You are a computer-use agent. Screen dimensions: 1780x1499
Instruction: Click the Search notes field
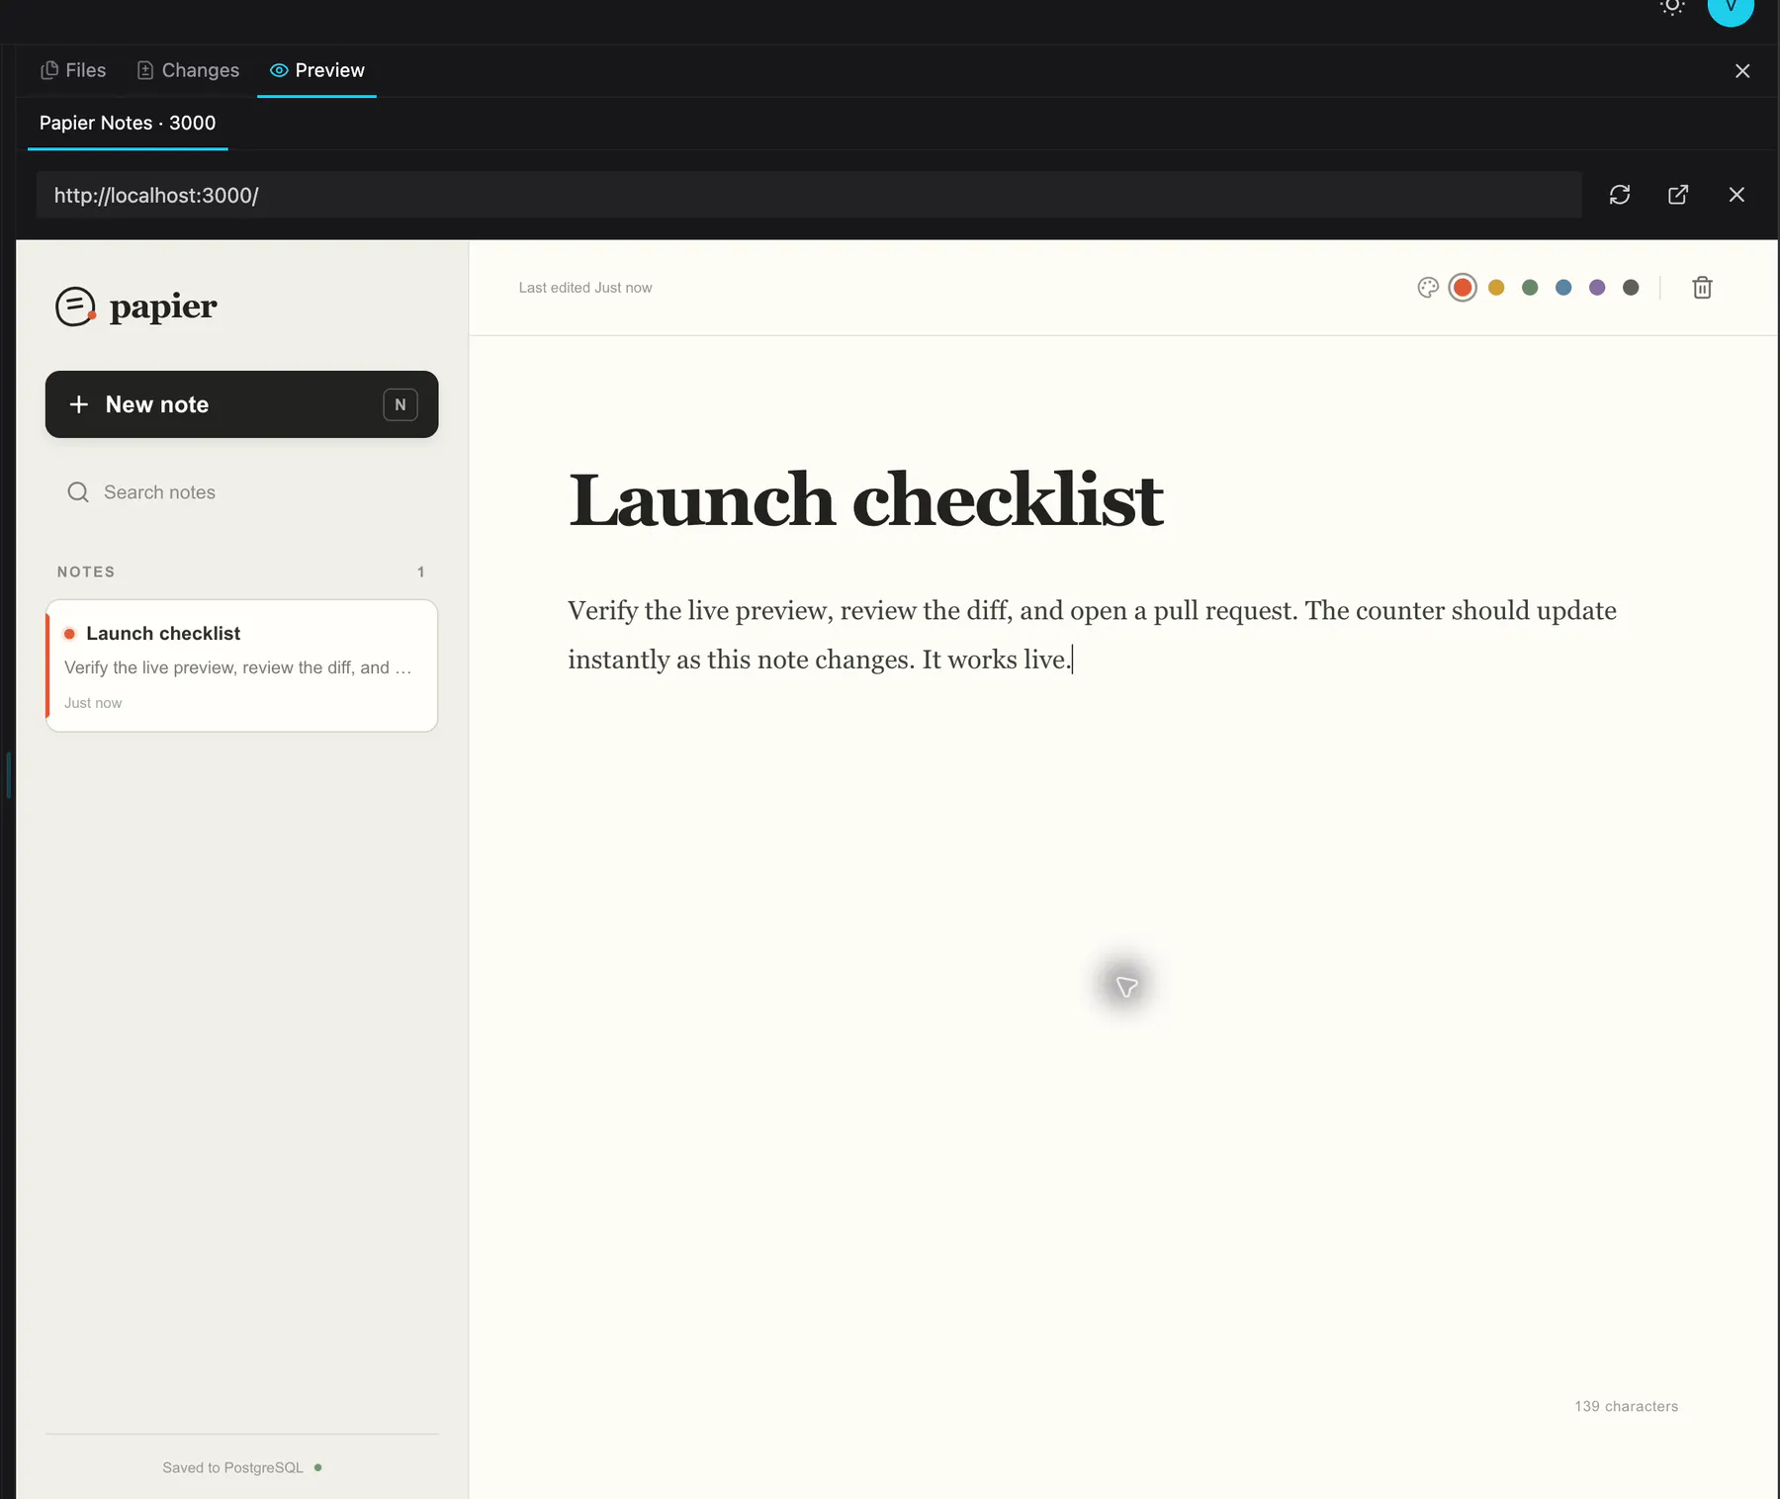tap(241, 492)
